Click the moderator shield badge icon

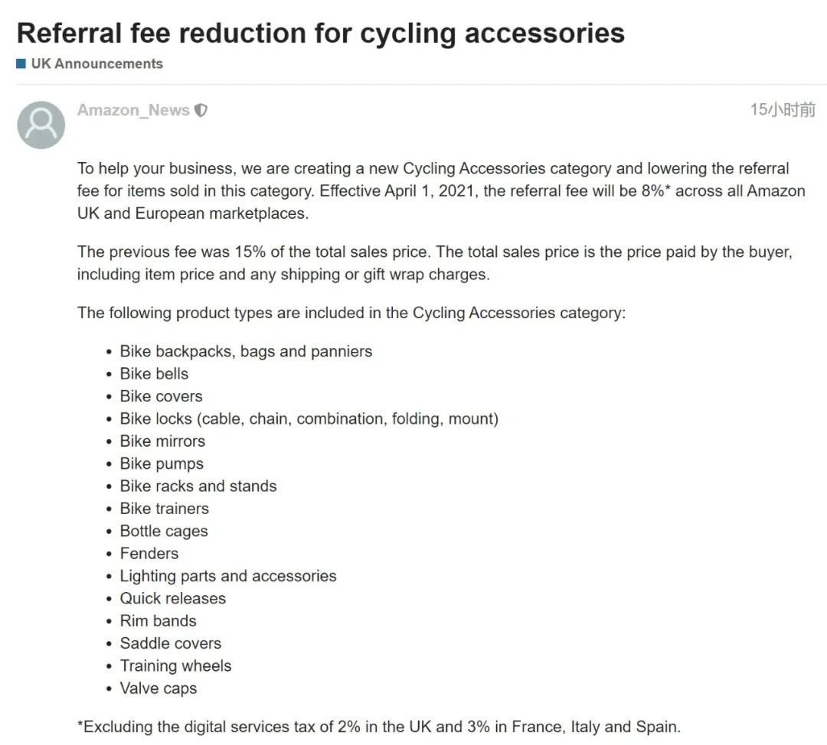[x=201, y=110]
